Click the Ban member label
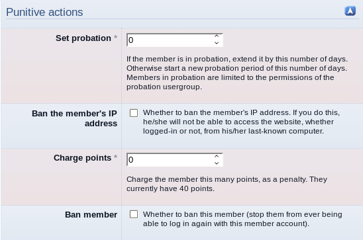This screenshot has width=363, height=240. (91, 215)
